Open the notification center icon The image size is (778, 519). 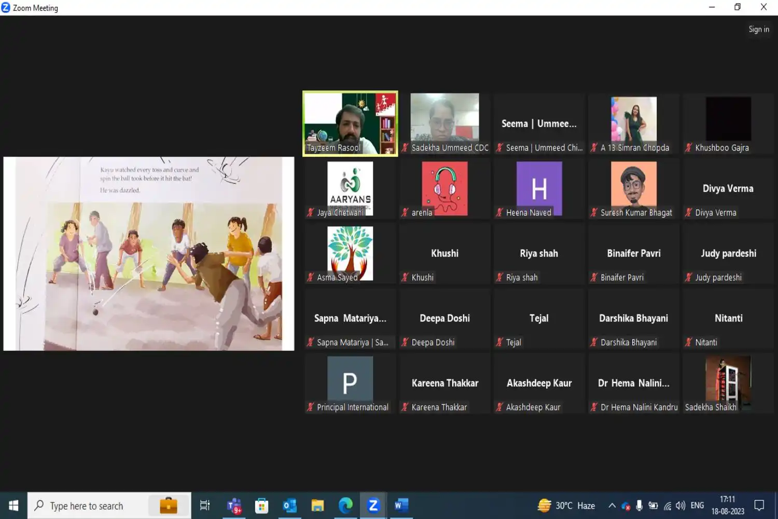759,506
